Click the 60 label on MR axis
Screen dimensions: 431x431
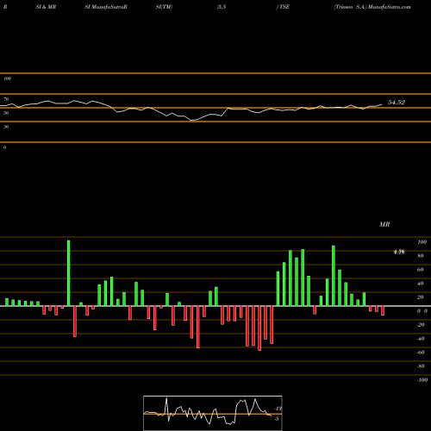tap(421, 270)
